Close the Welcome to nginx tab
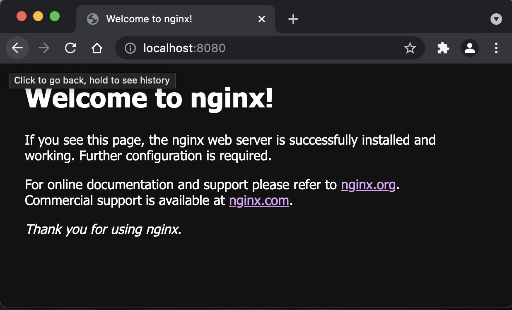This screenshot has height=310, width=512. [x=261, y=19]
